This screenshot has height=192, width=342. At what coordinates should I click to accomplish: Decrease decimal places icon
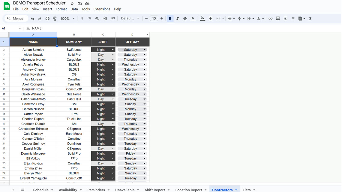coord(97,19)
